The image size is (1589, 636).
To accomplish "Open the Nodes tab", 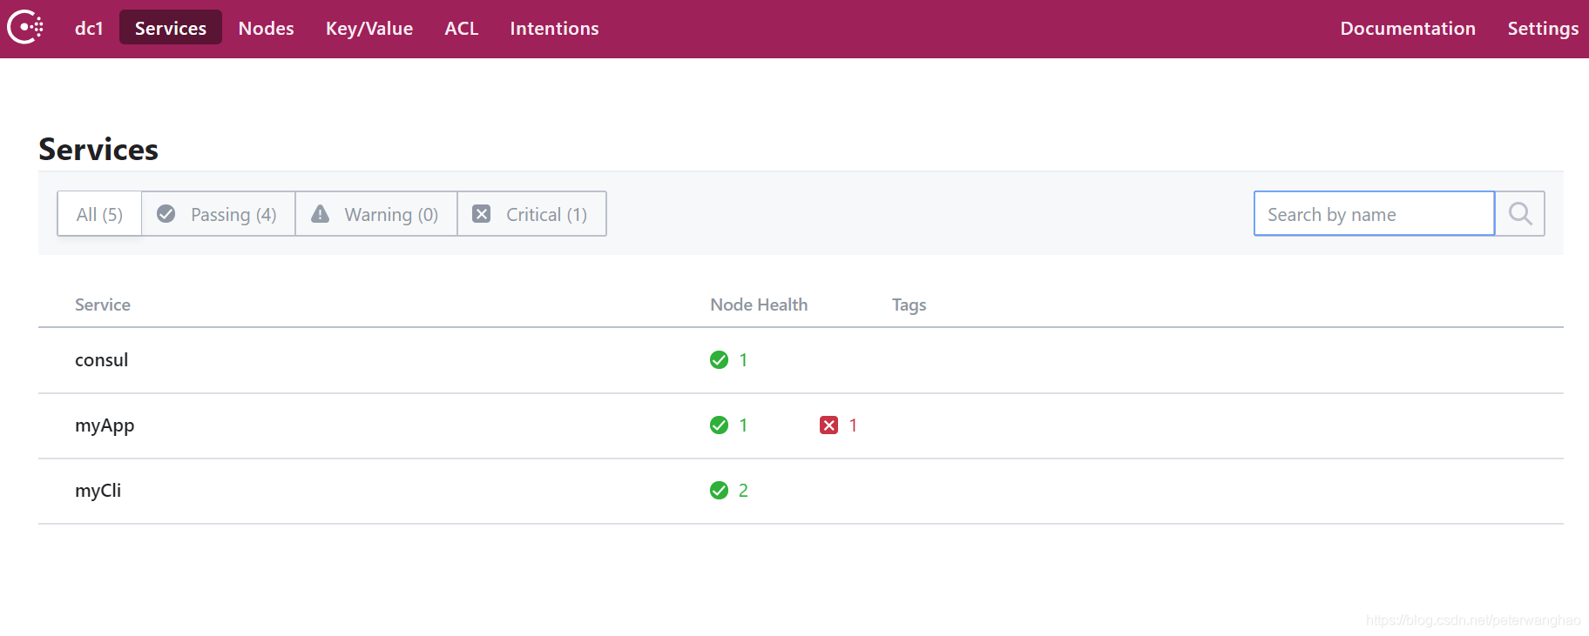I will [x=267, y=28].
